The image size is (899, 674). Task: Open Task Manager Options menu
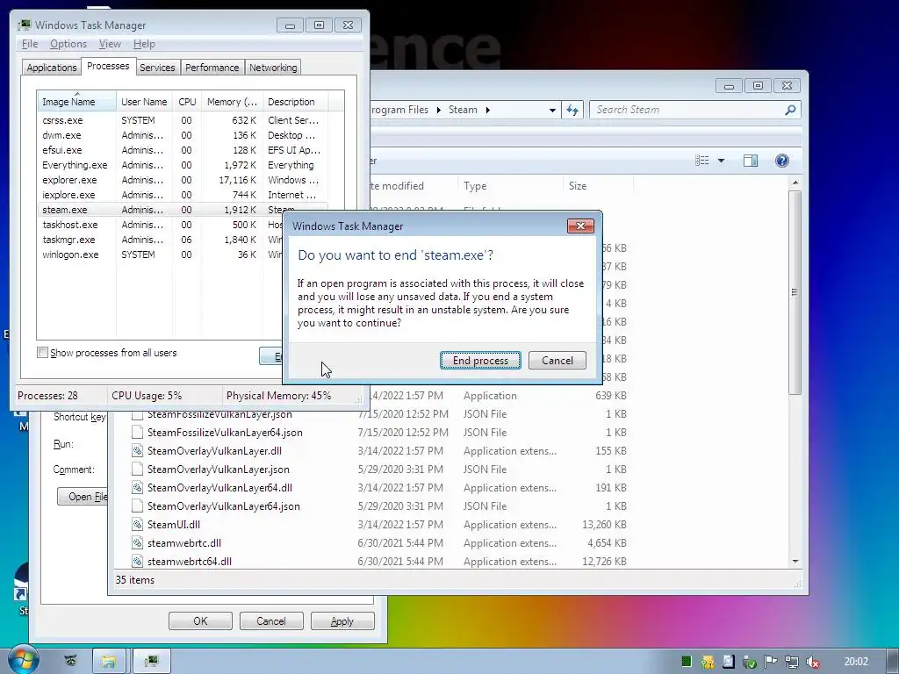point(68,44)
